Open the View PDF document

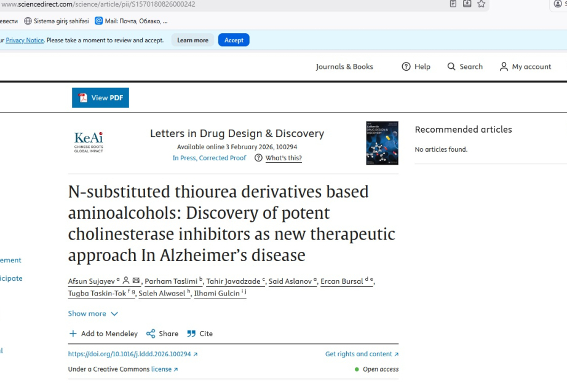(100, 97)
